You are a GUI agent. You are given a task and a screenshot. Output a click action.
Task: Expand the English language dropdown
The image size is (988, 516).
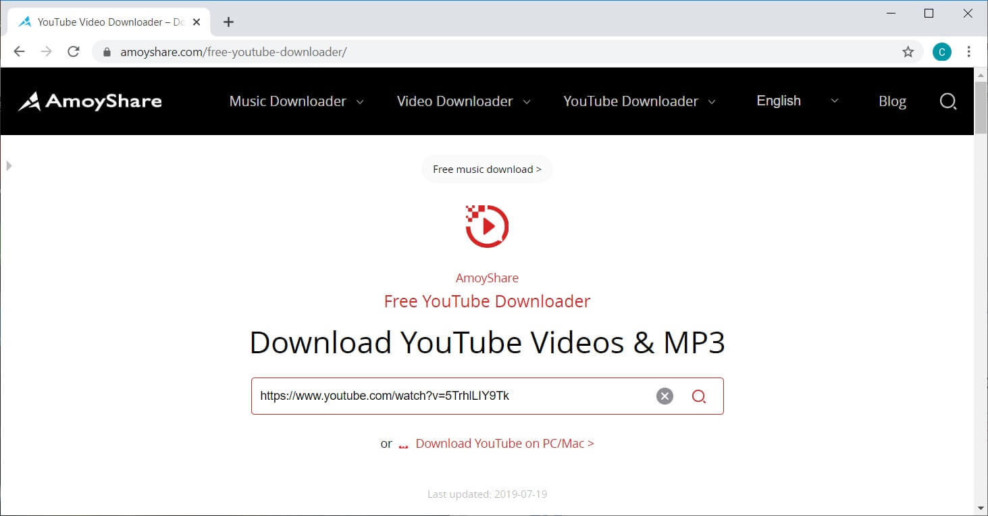click(778, 101)
